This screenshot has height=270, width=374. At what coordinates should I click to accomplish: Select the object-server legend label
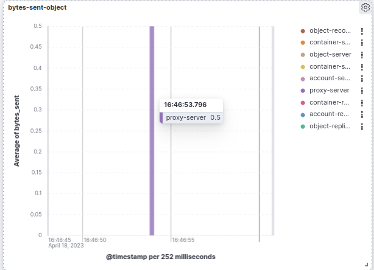(330, 54)
